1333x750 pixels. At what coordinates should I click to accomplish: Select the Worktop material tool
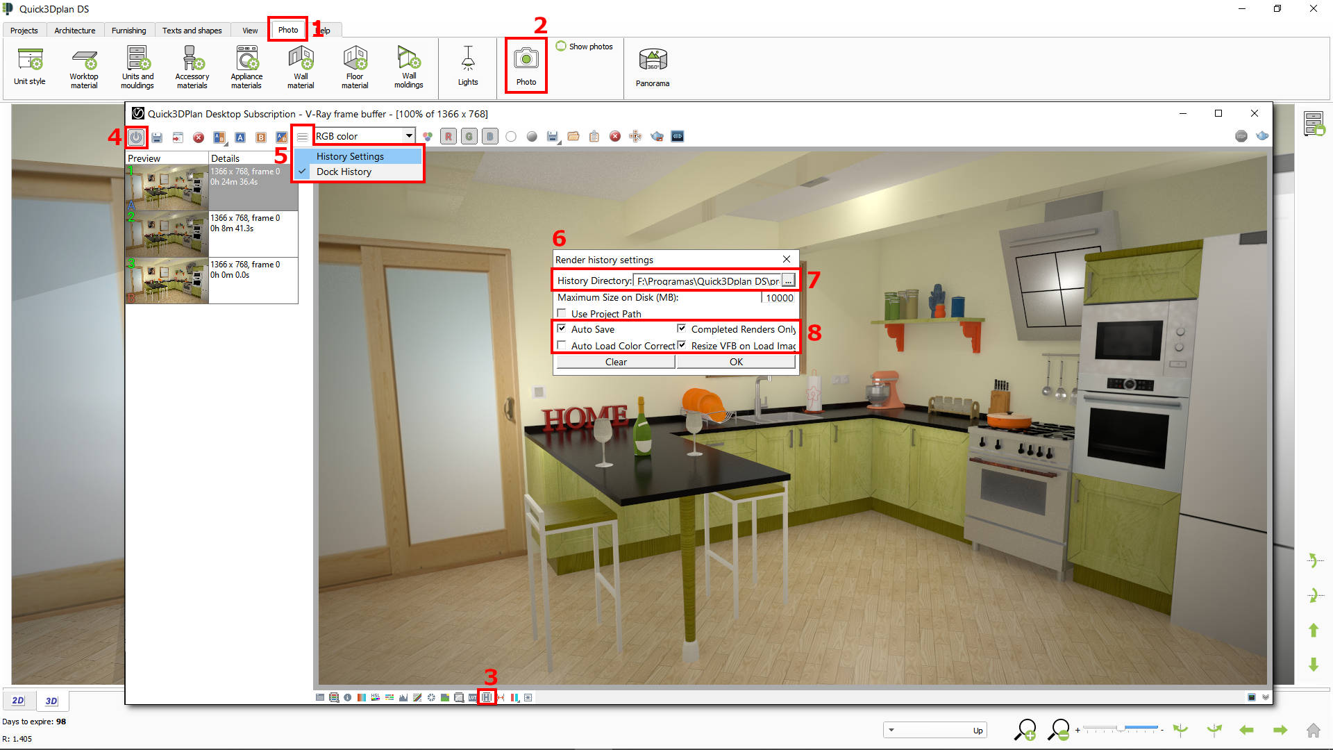tap(83, 65)
